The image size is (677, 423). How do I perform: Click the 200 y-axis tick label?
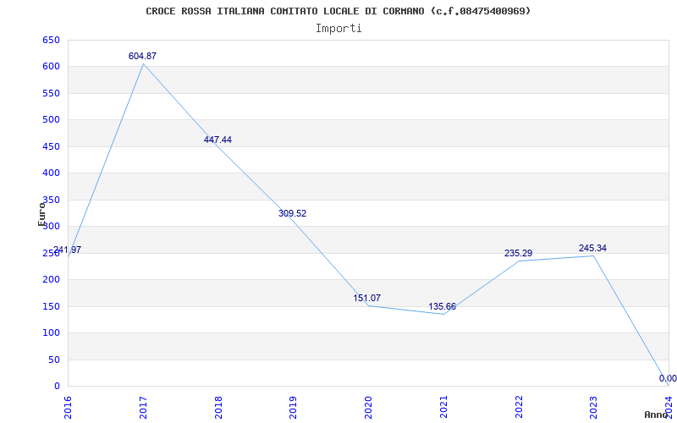point(51,280)
